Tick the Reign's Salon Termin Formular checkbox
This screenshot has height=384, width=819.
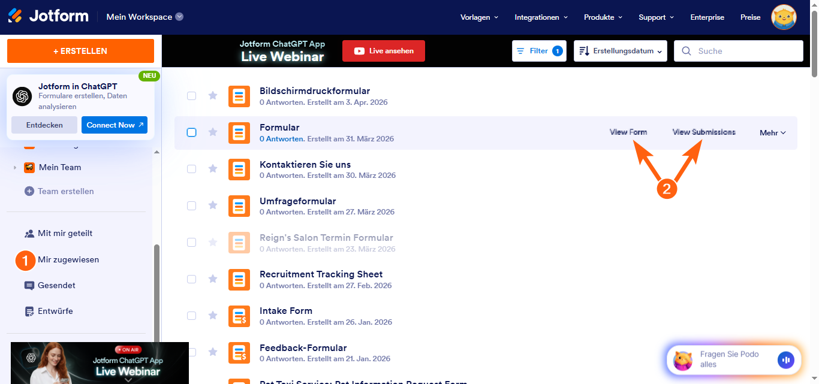click(x=191, y=242)
